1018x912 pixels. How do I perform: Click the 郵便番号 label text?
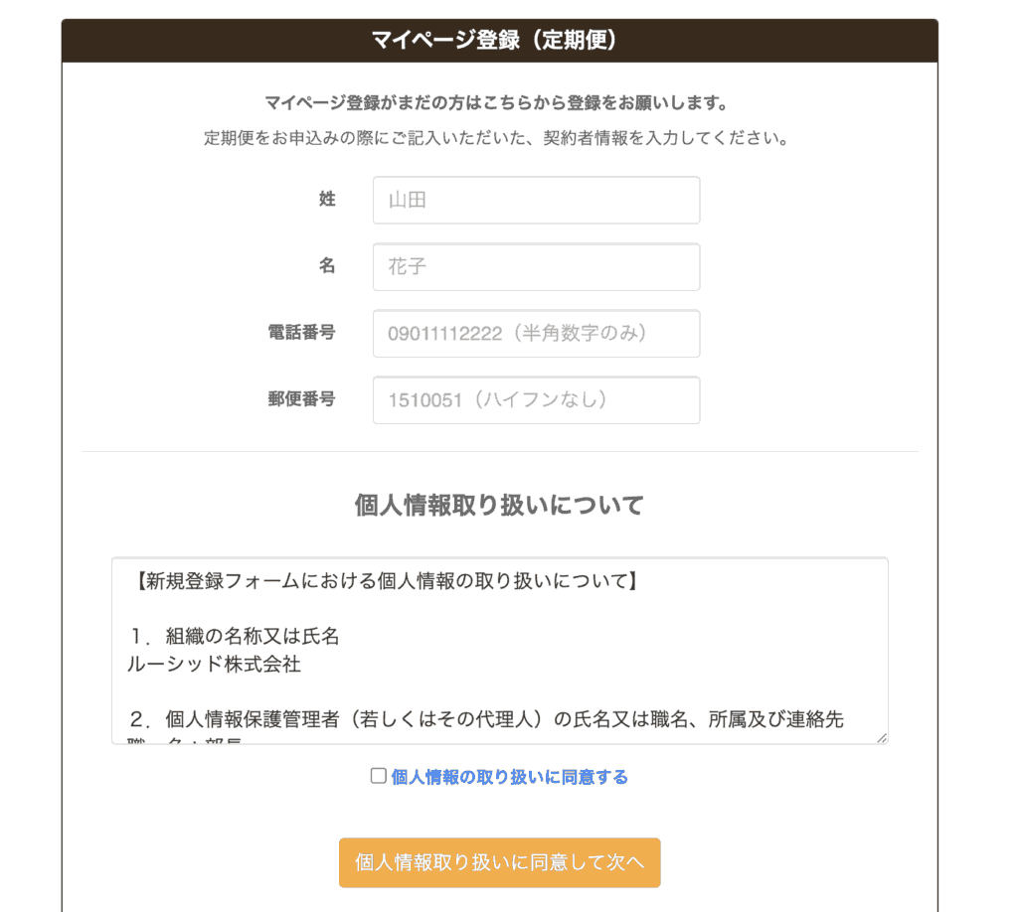click(x=302, y=399)
